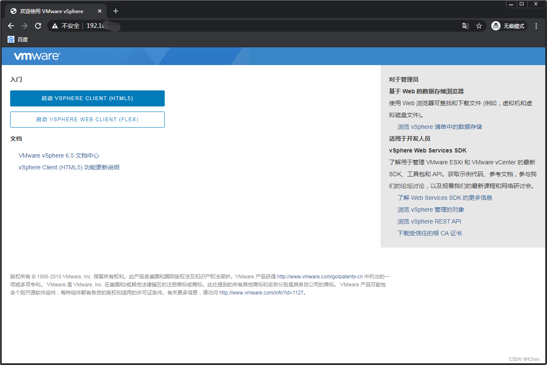This screenshot has width=547, height=365.
Task: Click 下载受信任的根 CA 证书 link
Action: click(430, 233)
